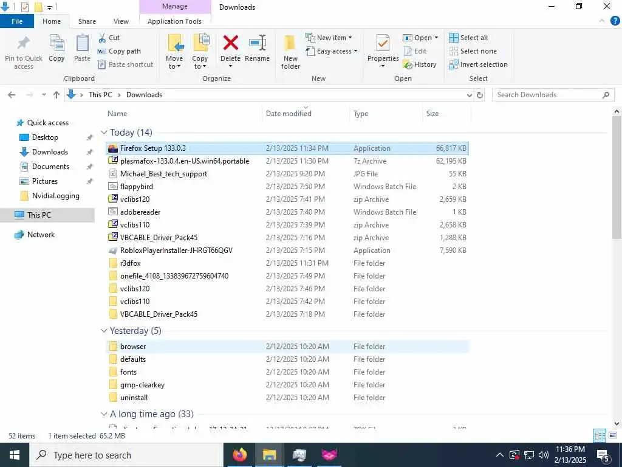Screen dimensions: 622x467
Task: Open the Help question mark icon
Action: point(615,21)
